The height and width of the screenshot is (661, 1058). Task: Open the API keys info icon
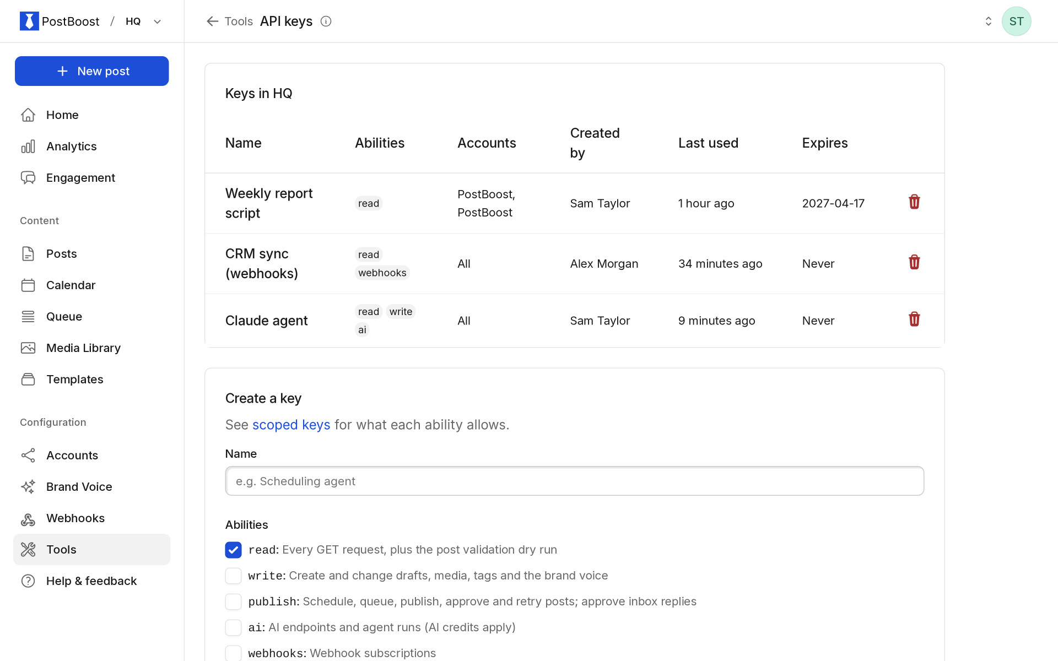coord(326,21)
